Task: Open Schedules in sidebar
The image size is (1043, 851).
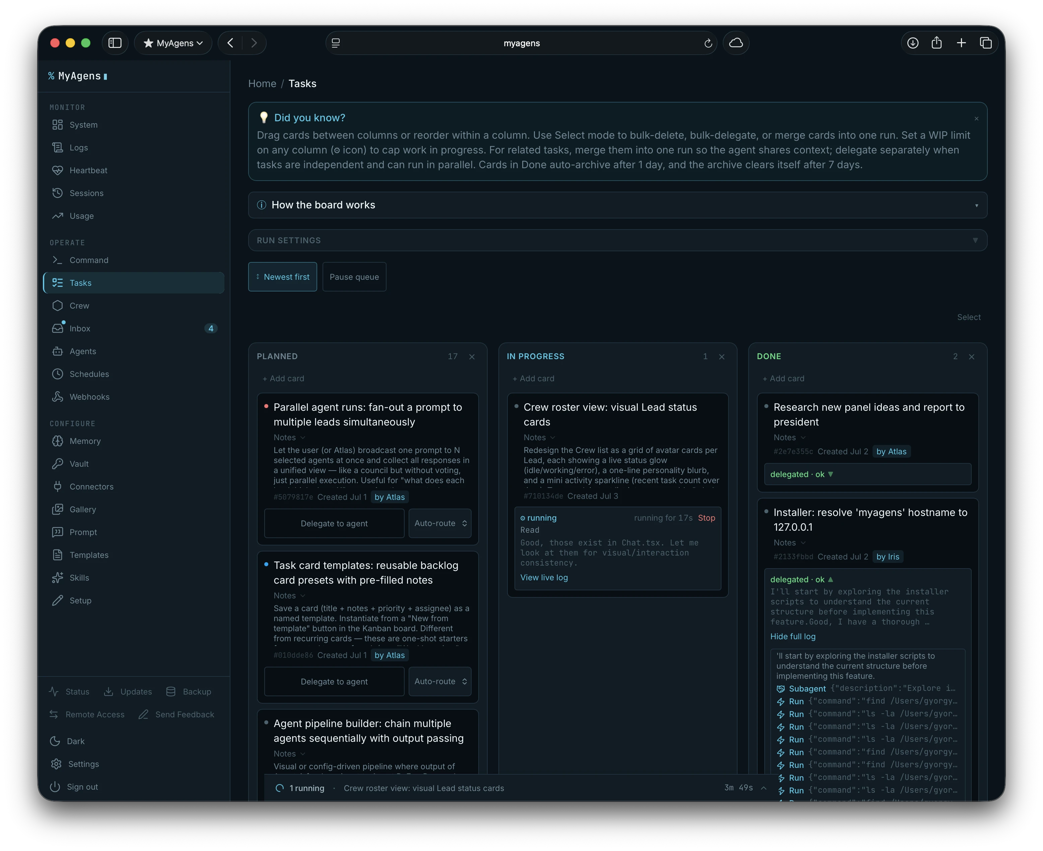Action: point(133,374)
